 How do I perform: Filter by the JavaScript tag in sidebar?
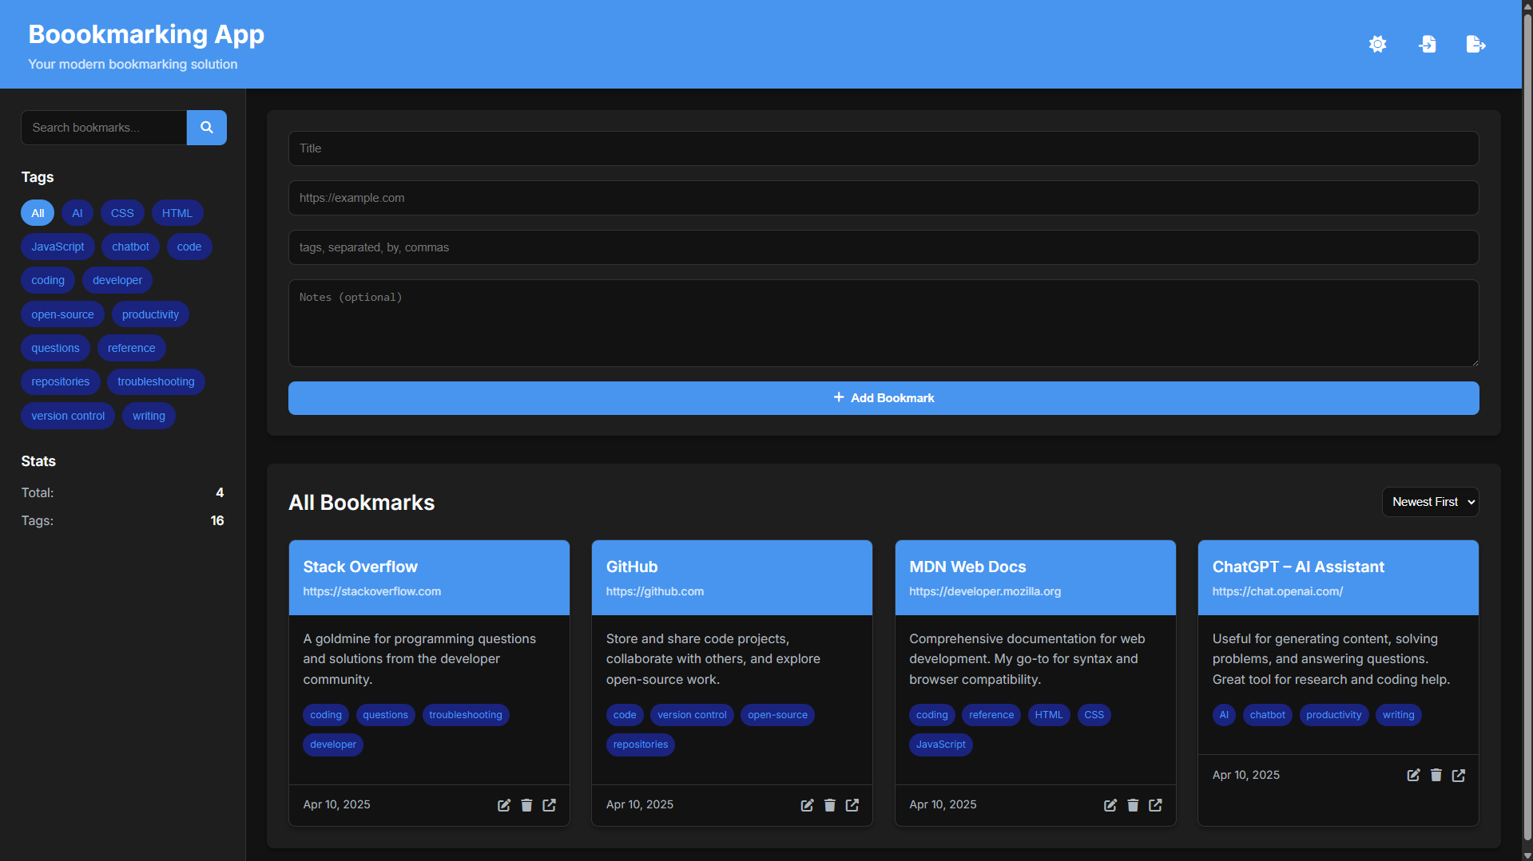tap(58, 247)
